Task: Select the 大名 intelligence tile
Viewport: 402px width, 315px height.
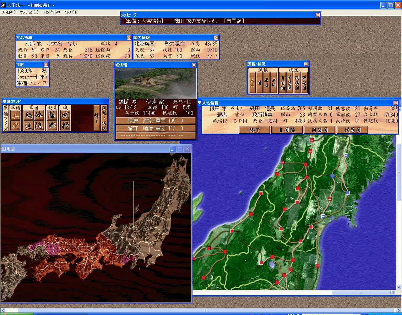Action: coord(252,83)
